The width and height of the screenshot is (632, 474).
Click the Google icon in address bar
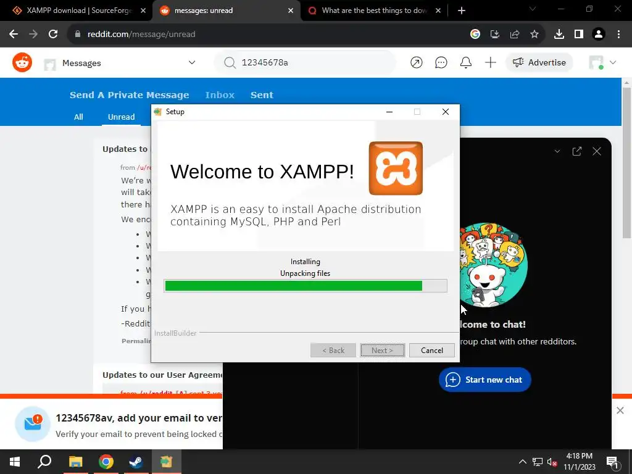pyautogui.click(x=475, y=35)
